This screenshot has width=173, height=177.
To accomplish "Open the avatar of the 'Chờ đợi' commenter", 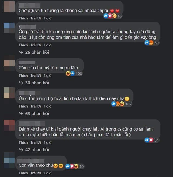I will [x=9, y=6].
